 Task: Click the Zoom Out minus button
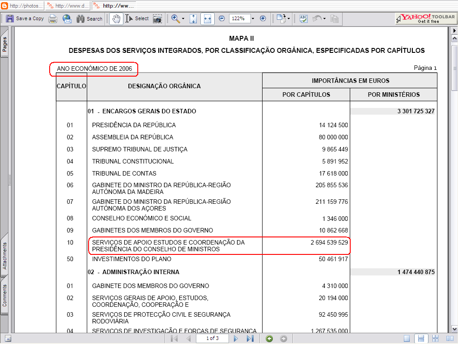(x=222, y=19)
